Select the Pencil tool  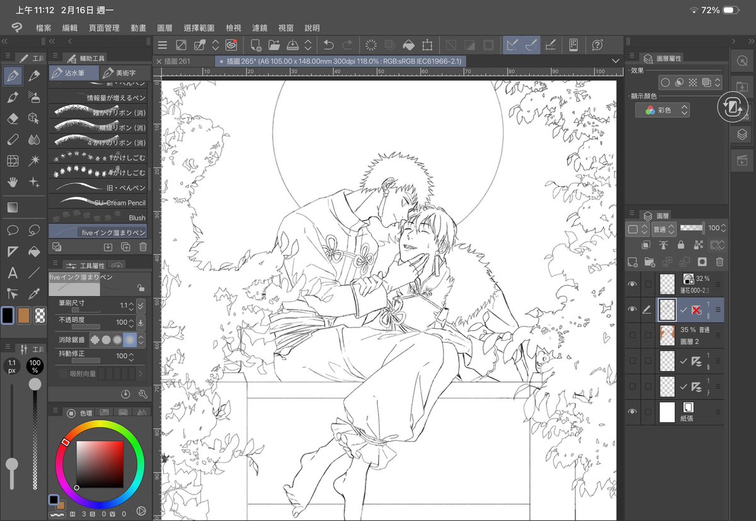pyautogui.click(x=34, y=76)
